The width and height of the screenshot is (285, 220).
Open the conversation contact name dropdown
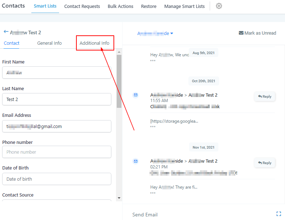click(x=155, y=33)
